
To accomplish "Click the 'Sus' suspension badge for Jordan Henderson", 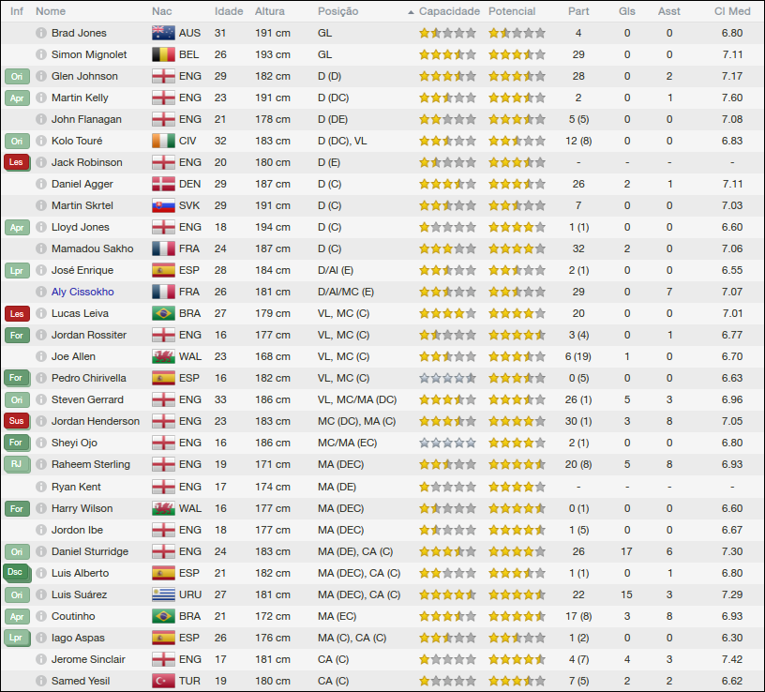I will 17,421.
